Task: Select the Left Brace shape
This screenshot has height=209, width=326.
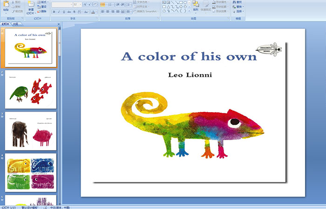Action: click(x=181, y=11)
